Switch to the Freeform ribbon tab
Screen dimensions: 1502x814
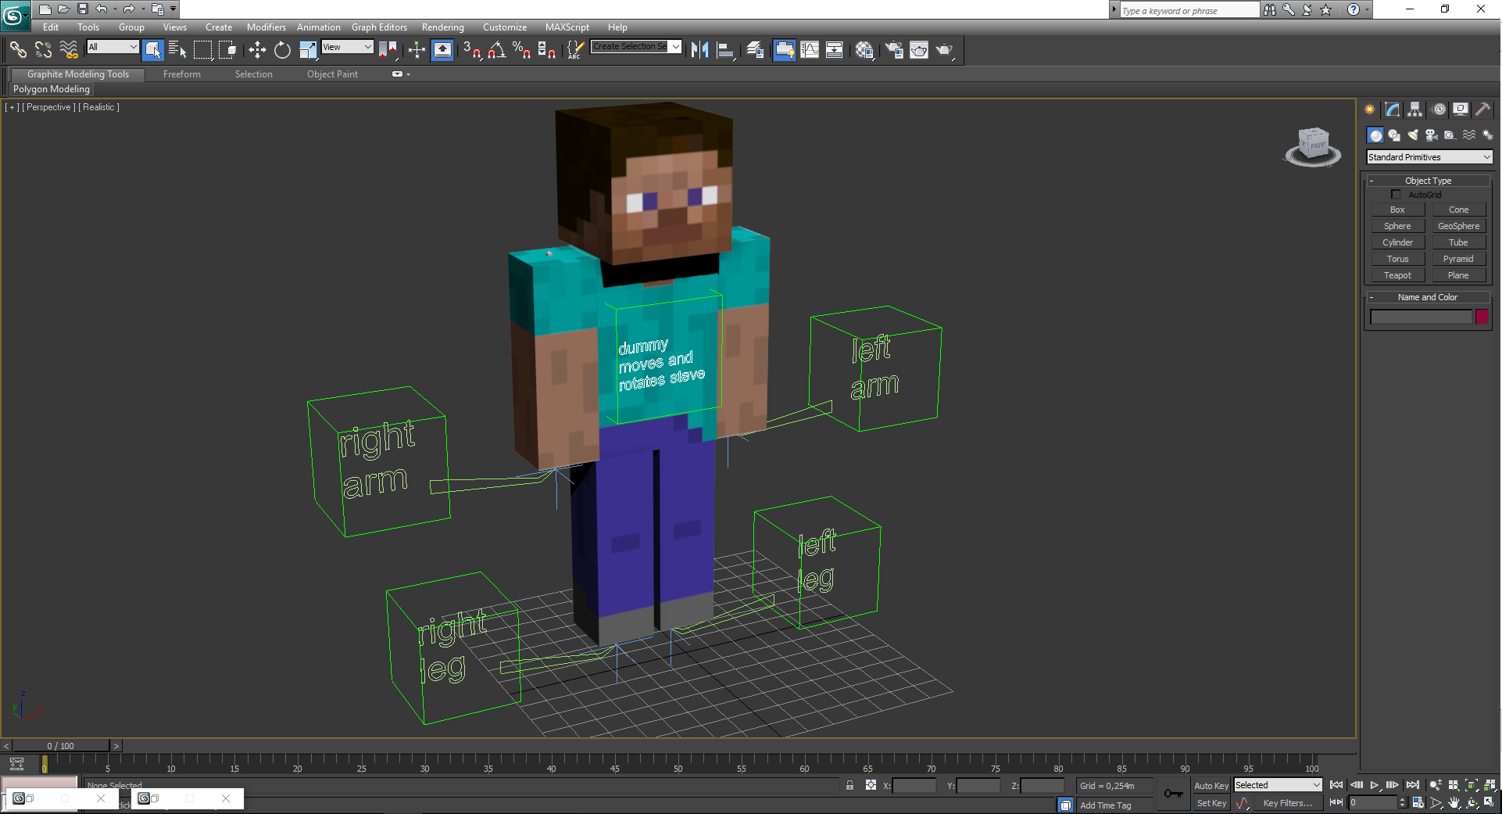(x=181, y=74)
